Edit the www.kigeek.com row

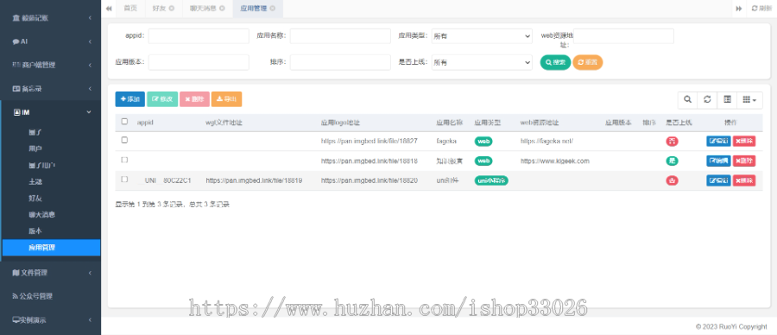tap(718, 161)
